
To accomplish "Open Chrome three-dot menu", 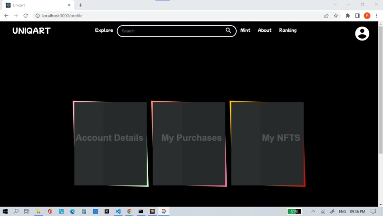I will (x=376, y=16).
